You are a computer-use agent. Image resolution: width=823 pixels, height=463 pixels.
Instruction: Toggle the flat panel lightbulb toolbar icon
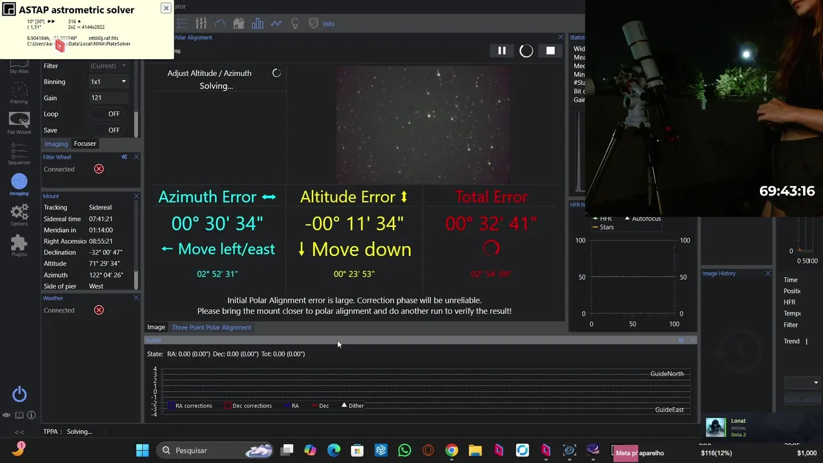click(295, 24)
